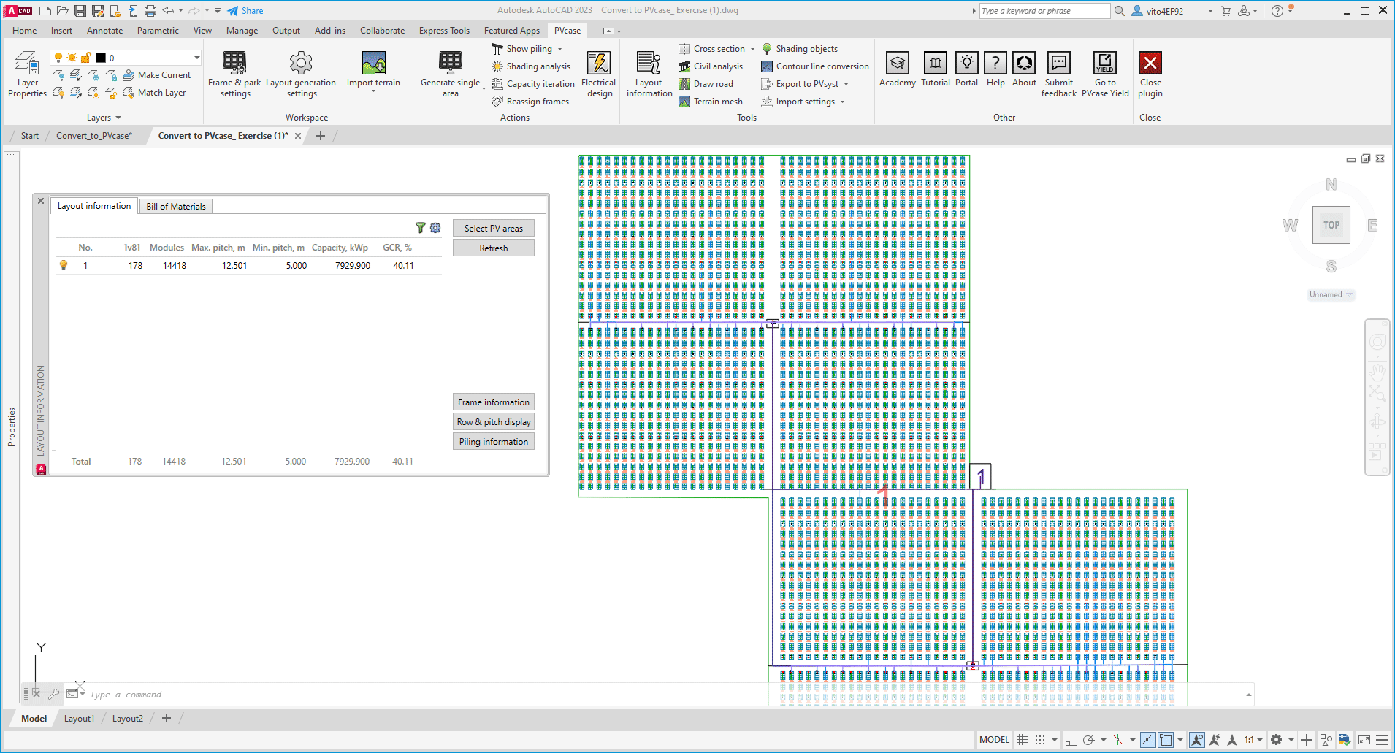This screenshot has width=1395, height=753.
Task: Switch to Bill of Materials tab
Action: [x=176, y=207]
